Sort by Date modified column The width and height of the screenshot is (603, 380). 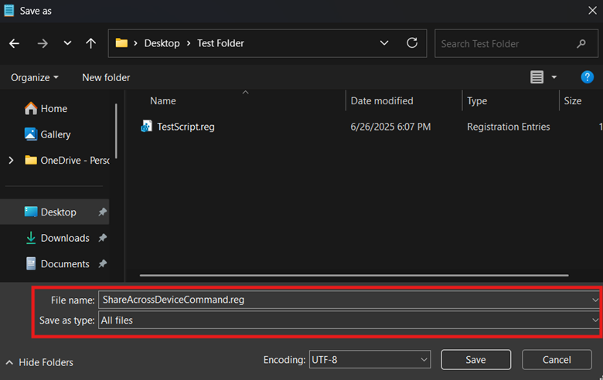382,101
